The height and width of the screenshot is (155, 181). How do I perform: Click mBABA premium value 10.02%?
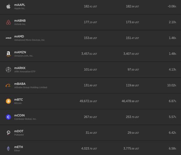pos(172,85)
